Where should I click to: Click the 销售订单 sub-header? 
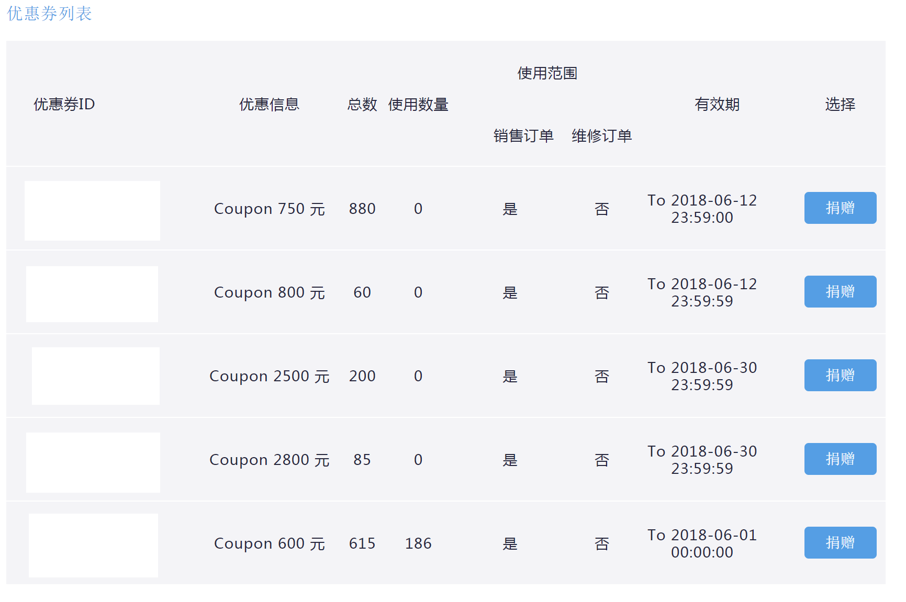523,136
